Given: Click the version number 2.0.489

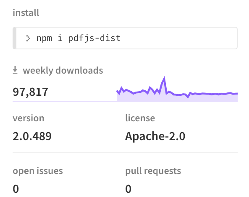Looking at the screenshot, I should 32,136.
